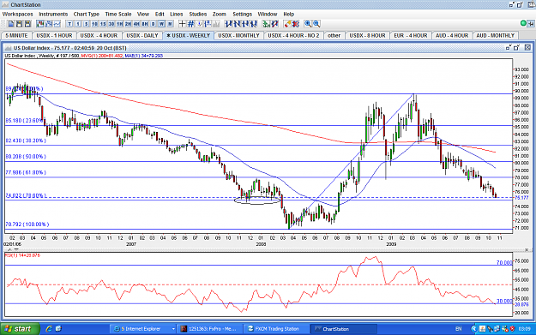Image resolution: width=536 pixels, height=335 pixels.
Task: Click the green connection status indicator
Action: pos(523,23)
